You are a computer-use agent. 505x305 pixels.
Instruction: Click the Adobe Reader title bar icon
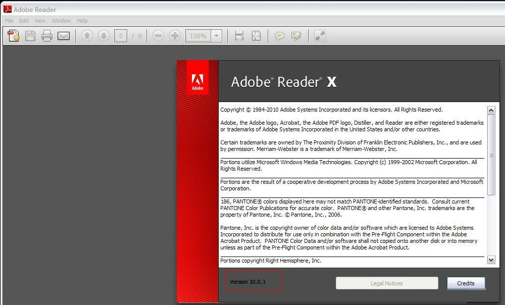pyautogui.click(x=7, y=9)
